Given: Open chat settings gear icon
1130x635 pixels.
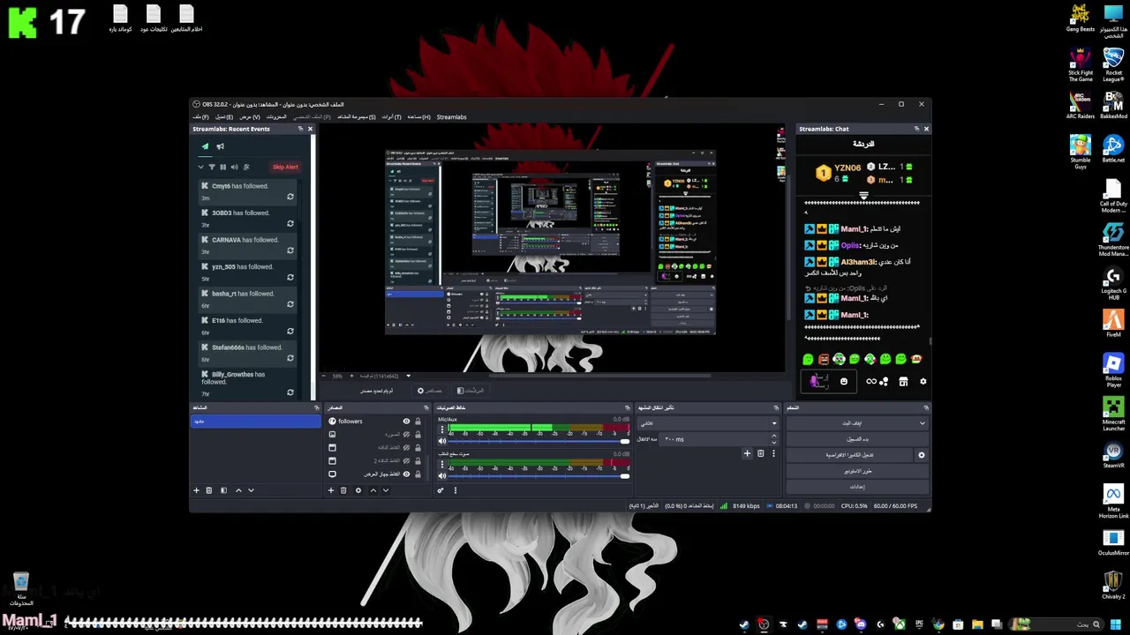Looking at the screenshot, I should click(923, 382).
